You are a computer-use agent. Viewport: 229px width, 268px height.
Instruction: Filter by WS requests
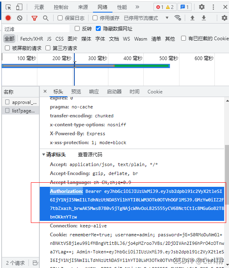[126, 39]
